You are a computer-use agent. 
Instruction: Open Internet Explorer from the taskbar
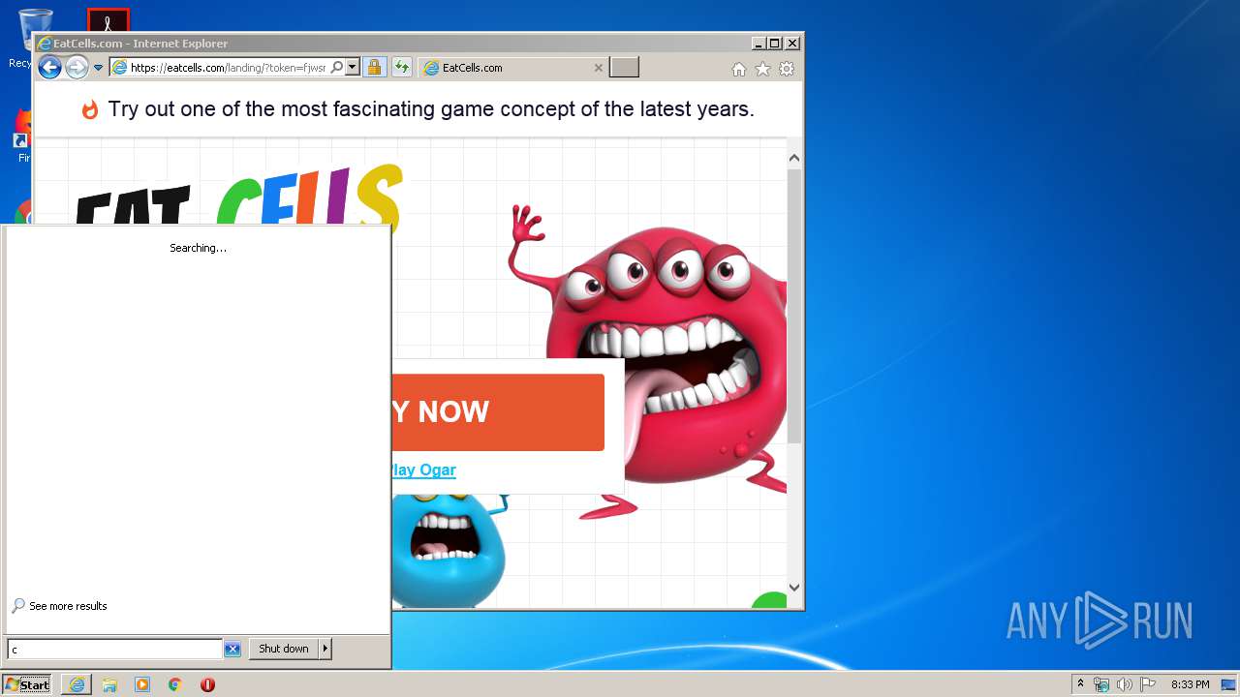(77, 684)
